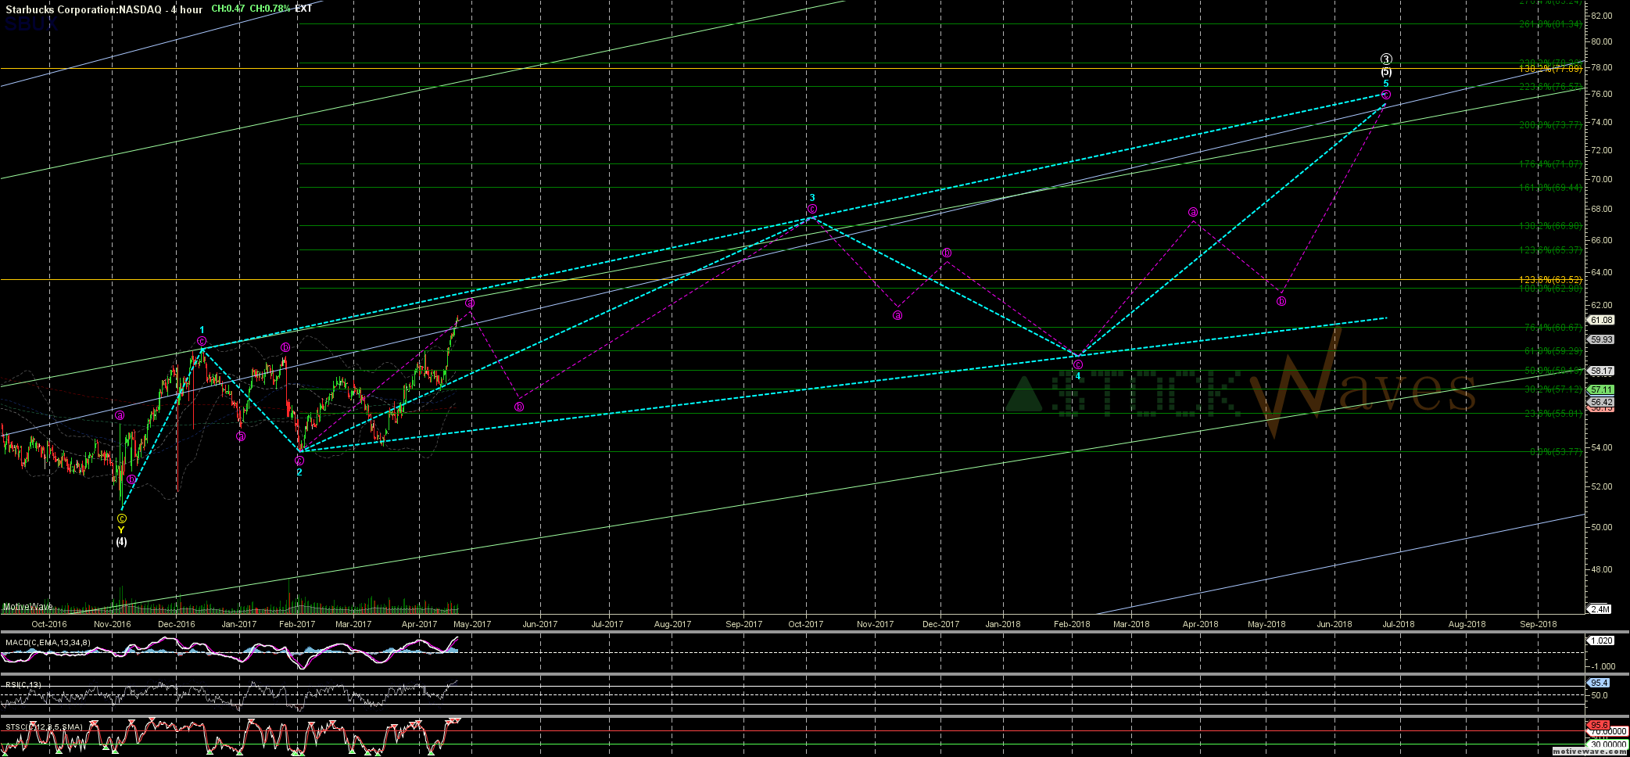Screen dimensions: 1630x757
Task: Click the 54.00 price axis label
Action: pos(1601,447)
